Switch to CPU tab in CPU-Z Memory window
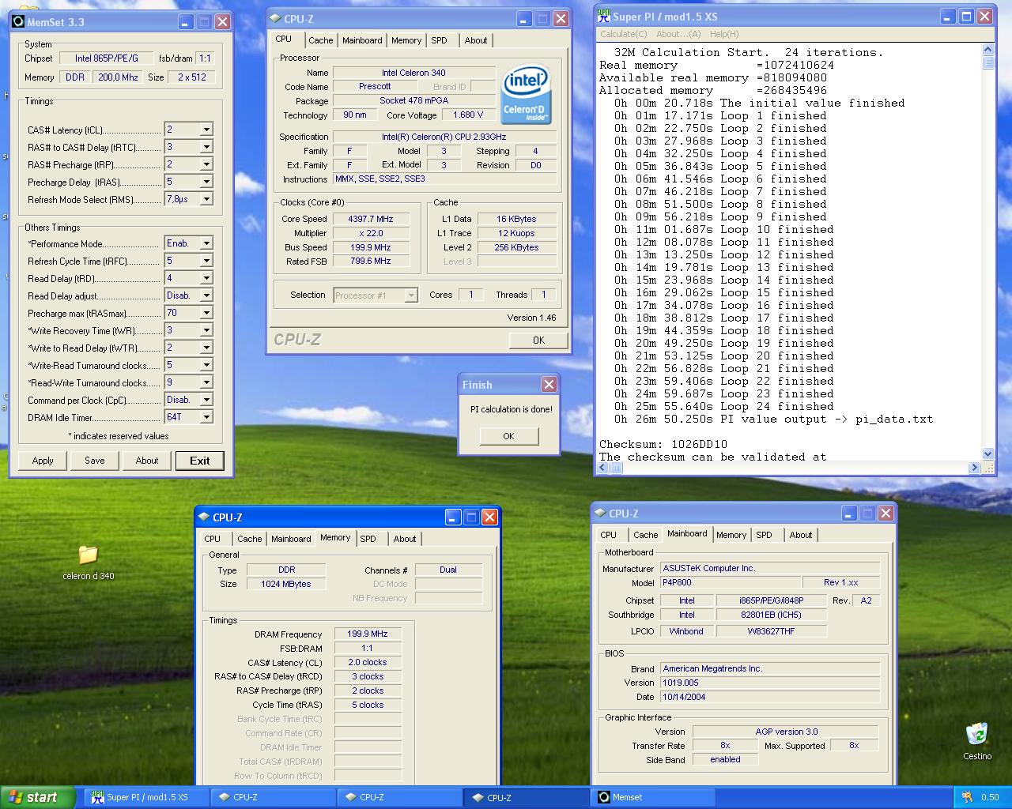 pos(213,539)
